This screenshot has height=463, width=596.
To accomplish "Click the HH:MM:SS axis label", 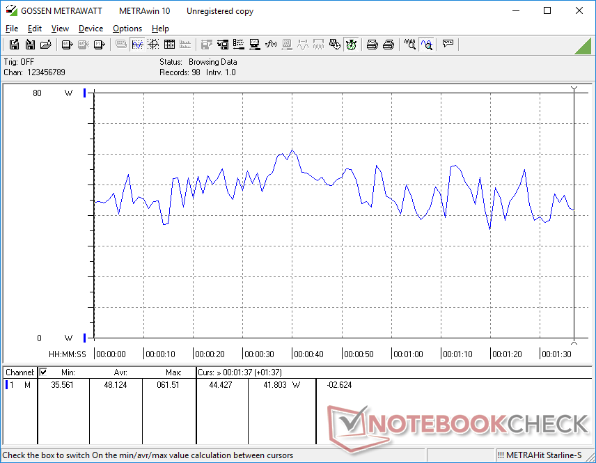I will (68, 354).
